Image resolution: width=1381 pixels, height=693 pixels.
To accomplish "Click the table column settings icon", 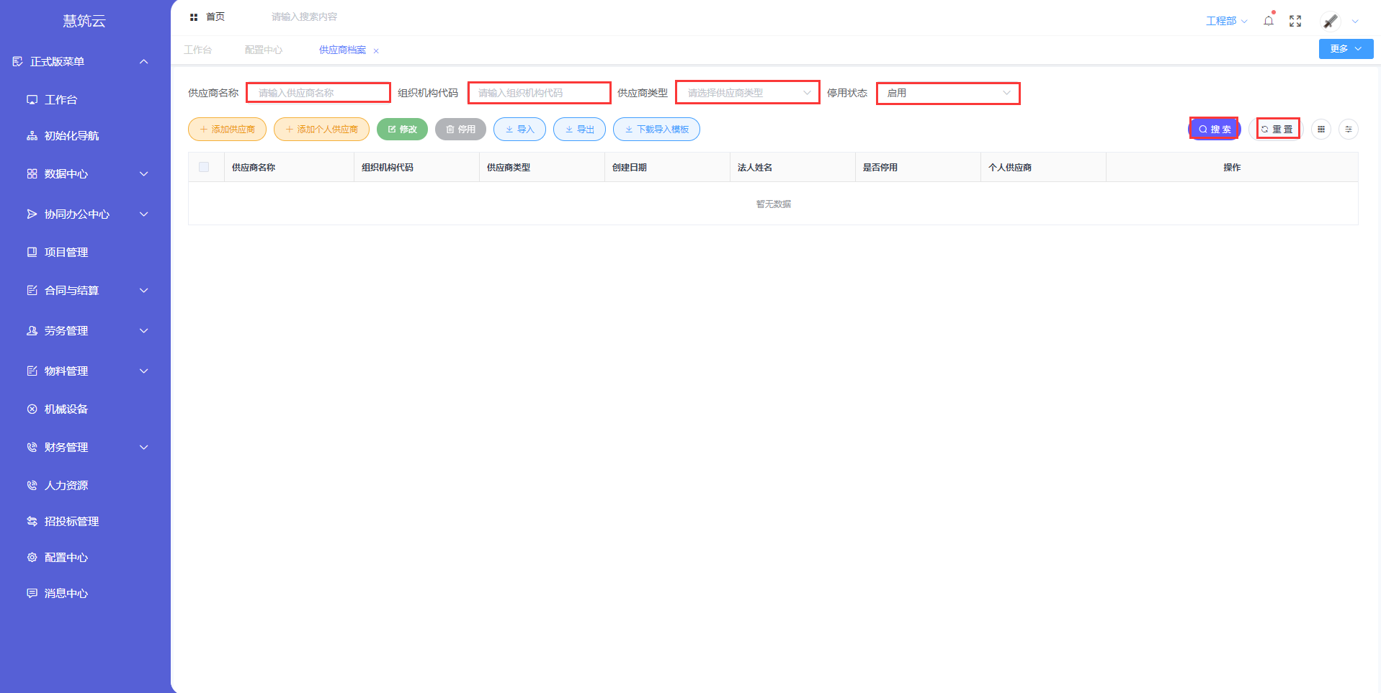I will pyautogui.click(x=1321, y=130).
